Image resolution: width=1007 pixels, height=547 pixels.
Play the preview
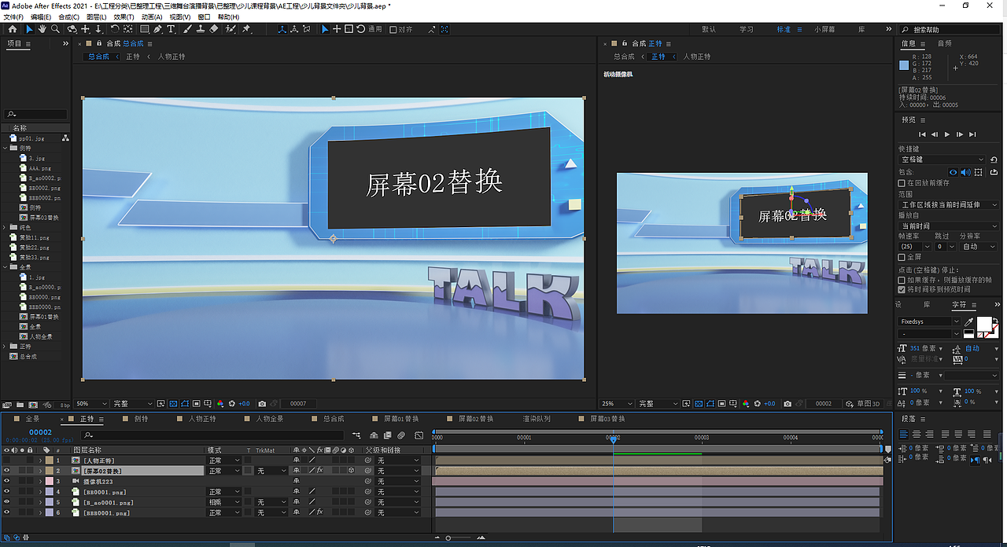[946, 135]
